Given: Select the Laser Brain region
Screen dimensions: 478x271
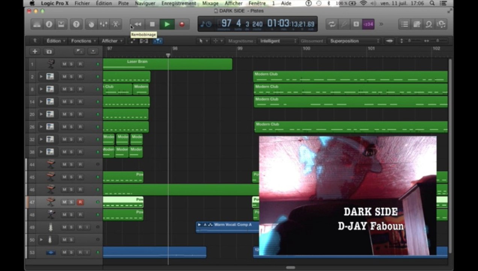Looking at the screenshot, I should tap(168, 64).
